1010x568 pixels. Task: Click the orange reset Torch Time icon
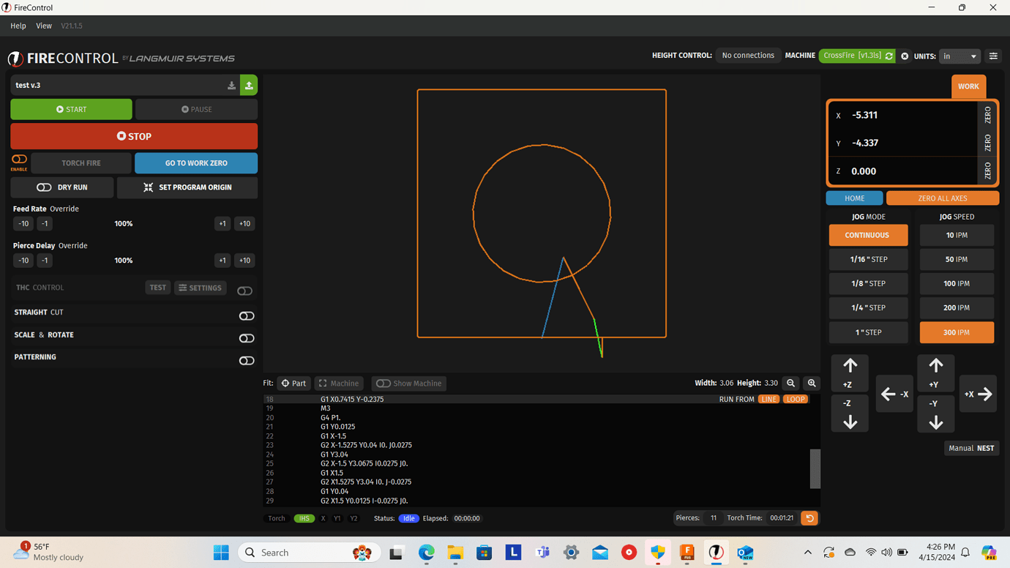[809, 517]
